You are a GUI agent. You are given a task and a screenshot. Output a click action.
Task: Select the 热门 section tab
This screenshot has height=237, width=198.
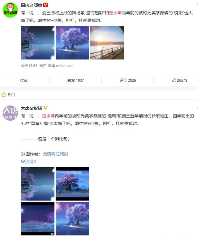click(11, 95)
